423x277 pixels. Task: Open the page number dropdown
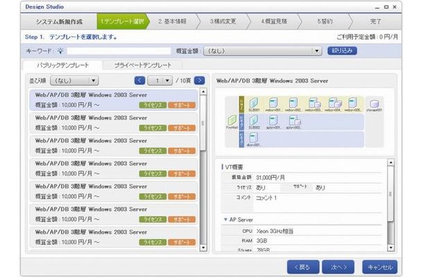(160, 80)
